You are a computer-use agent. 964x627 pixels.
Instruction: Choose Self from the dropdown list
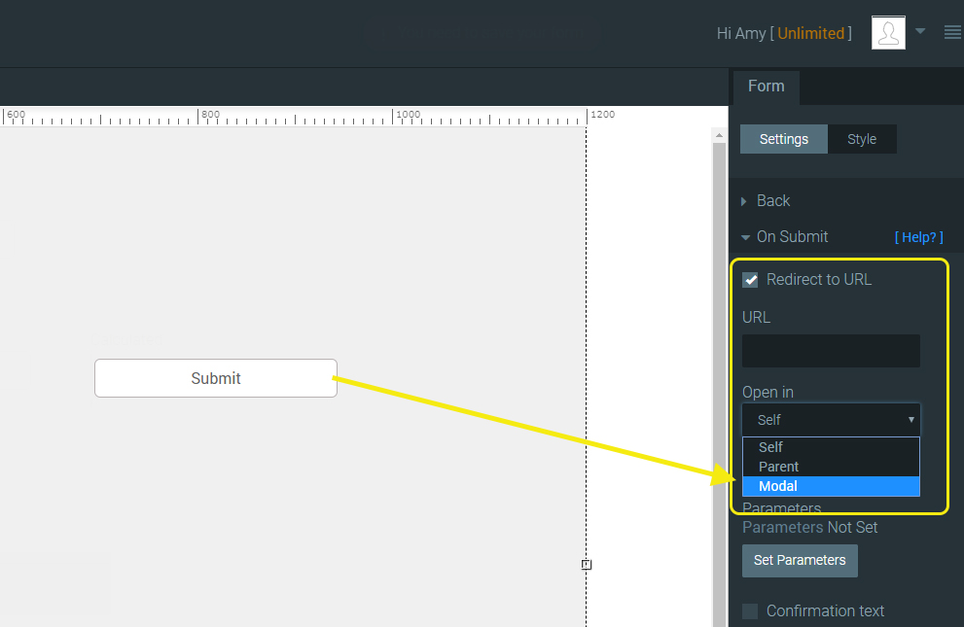831,447
